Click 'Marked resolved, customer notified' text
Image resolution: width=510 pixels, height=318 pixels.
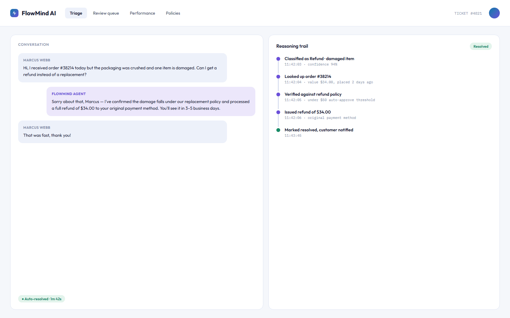319,130
